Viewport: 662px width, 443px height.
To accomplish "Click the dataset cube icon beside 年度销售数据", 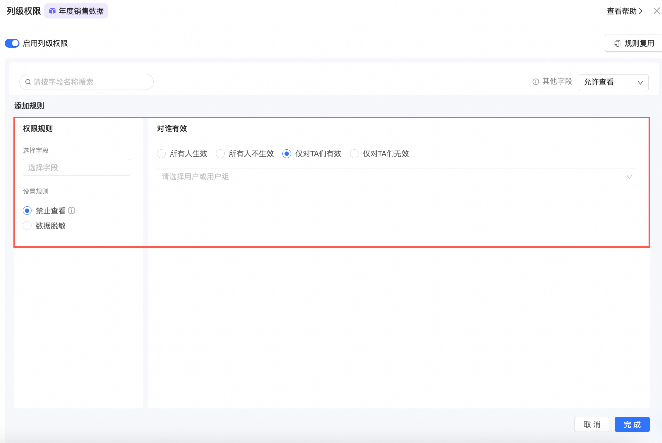I will [x=52, y=11].
